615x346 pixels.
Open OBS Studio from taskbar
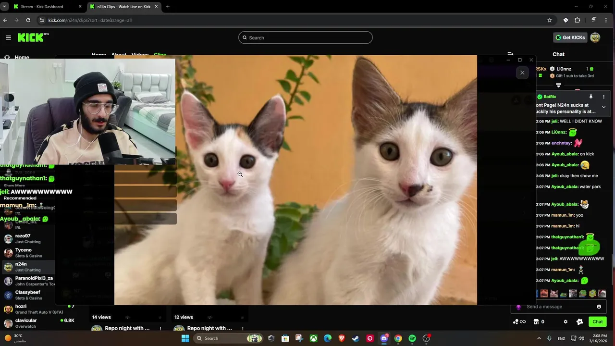pos(426,338)
